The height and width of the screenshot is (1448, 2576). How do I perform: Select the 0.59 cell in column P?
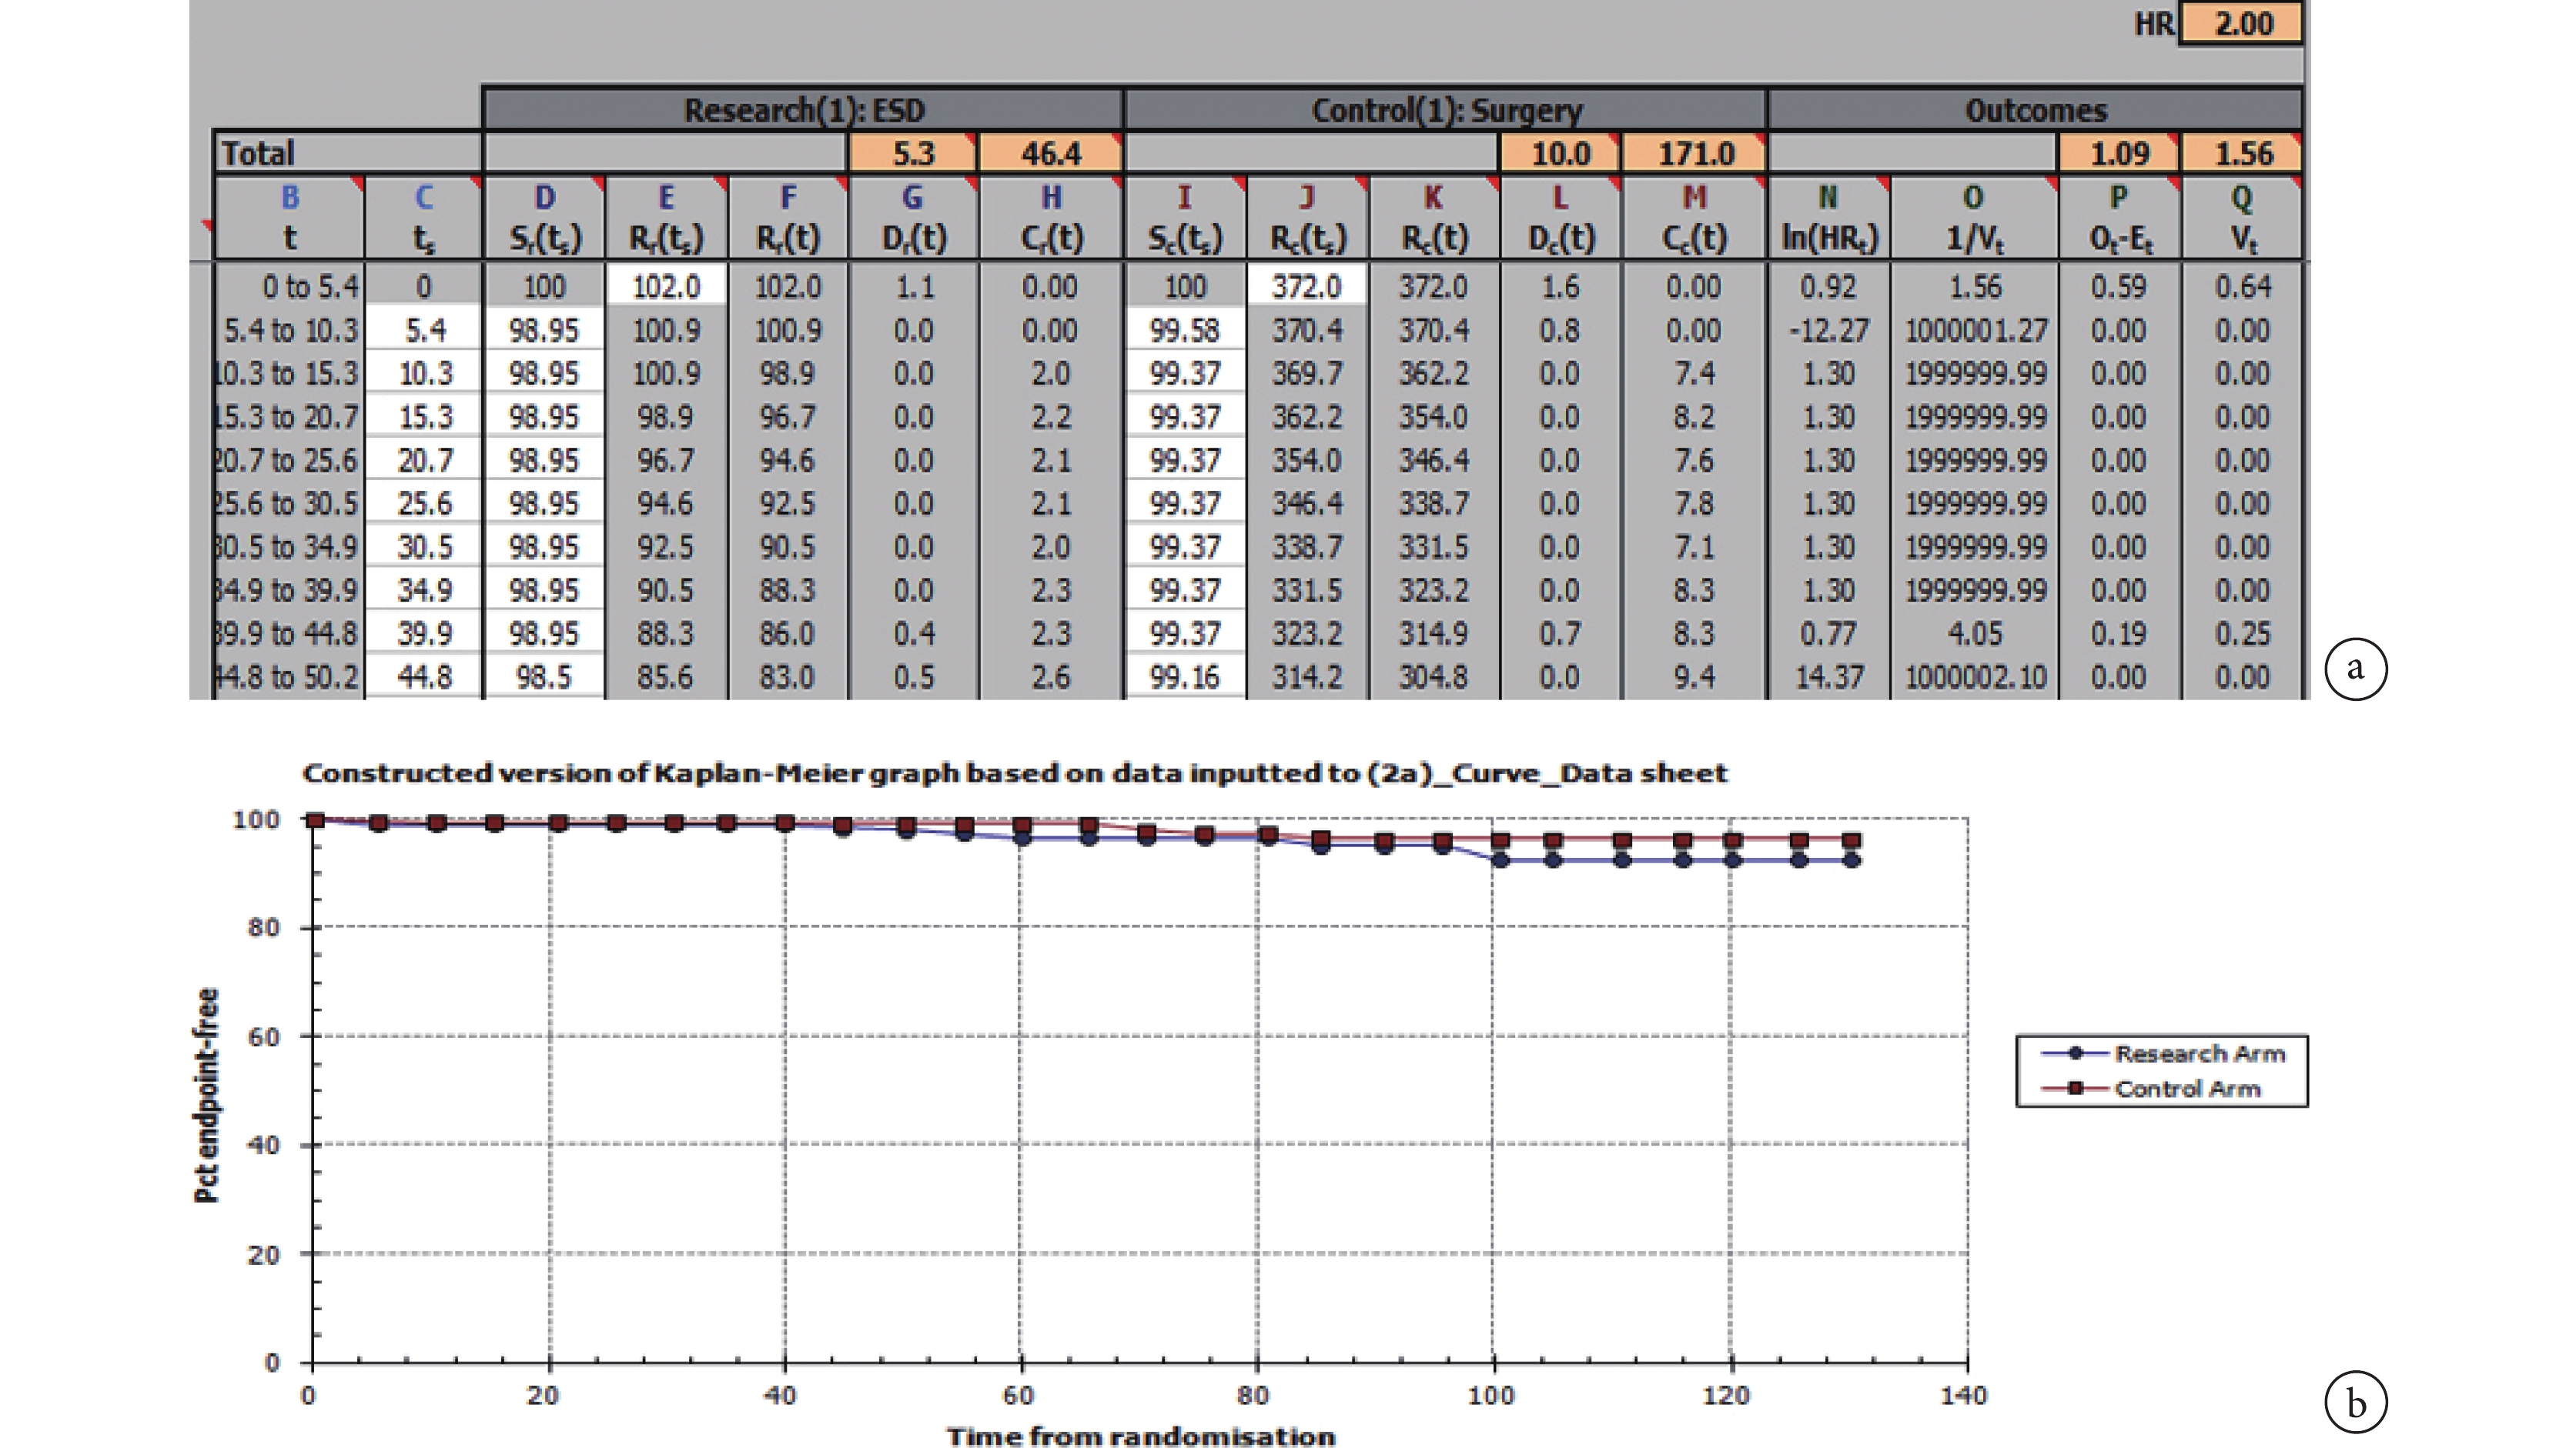coord(2119,287)
